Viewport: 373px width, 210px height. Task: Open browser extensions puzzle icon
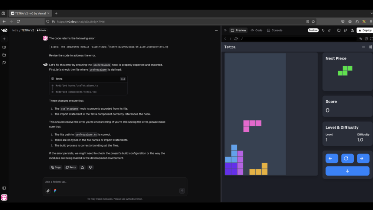(357, 22)
